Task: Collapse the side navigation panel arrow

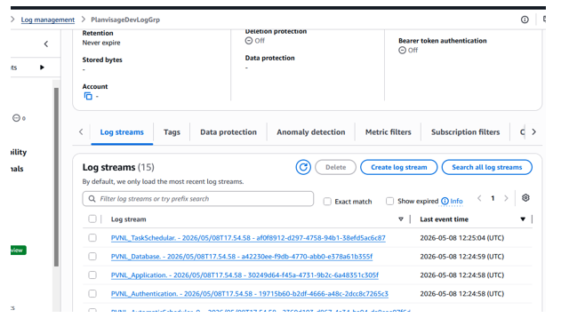Action: pos(46,44)
